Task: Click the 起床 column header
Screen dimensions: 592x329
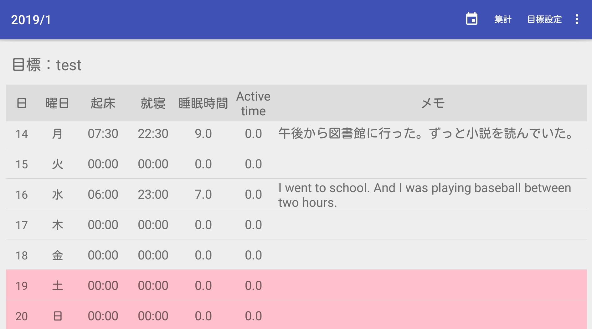Action: [103, 103]
